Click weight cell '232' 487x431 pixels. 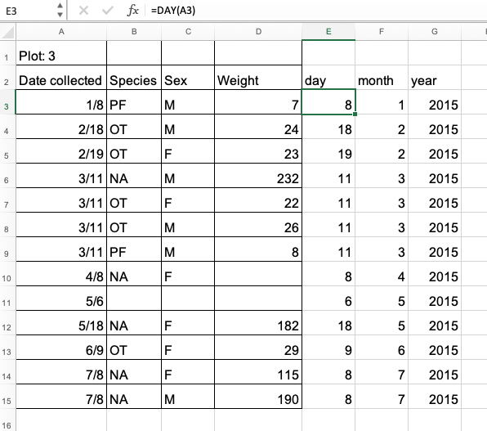click(x=258, y=176)
